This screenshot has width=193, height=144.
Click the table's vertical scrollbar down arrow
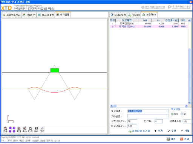[x=189, y=103]
